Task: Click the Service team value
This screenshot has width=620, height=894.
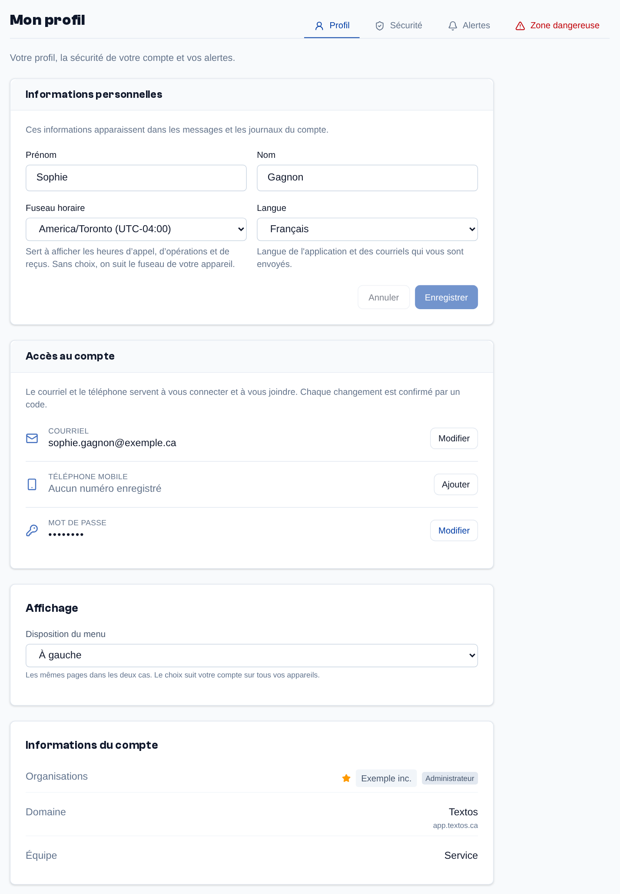Action: click(461, 856)
